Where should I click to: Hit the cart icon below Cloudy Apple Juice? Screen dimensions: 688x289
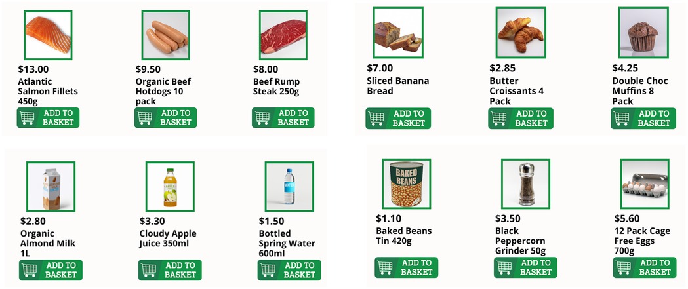pos(149,270)
